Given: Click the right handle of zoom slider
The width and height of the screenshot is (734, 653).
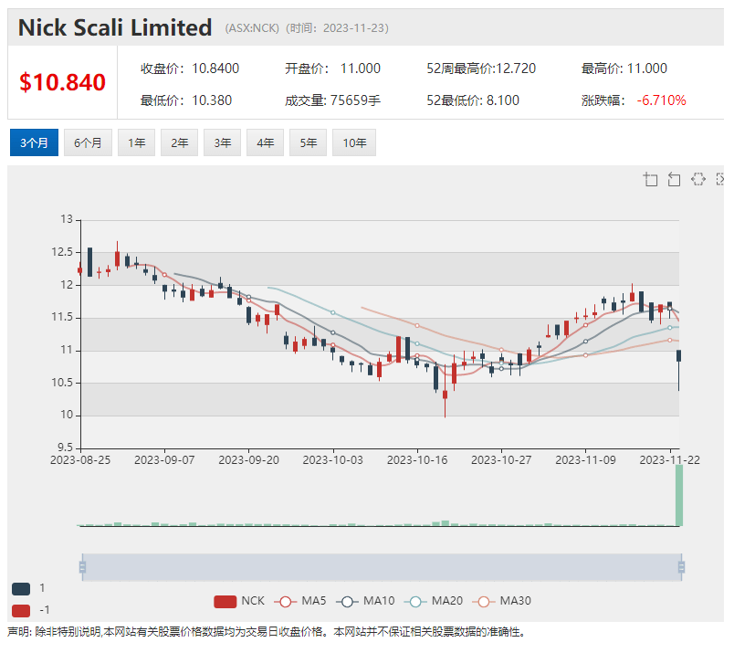Looking at the screenshot, I should 681,567.
